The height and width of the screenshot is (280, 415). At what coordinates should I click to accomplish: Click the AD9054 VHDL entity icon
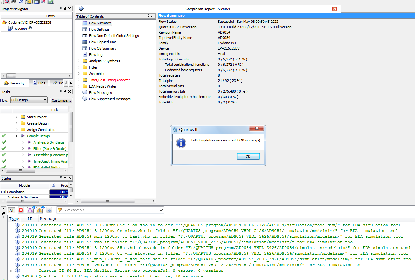(x=10, y=28)
